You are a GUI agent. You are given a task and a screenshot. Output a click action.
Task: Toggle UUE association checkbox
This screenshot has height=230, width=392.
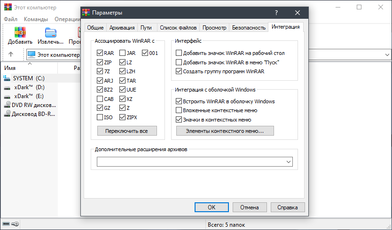(122, 90)
